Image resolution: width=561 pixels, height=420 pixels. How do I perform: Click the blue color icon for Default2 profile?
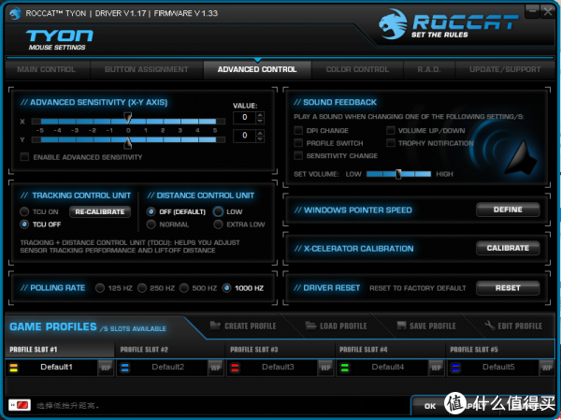tap(125, 368)
